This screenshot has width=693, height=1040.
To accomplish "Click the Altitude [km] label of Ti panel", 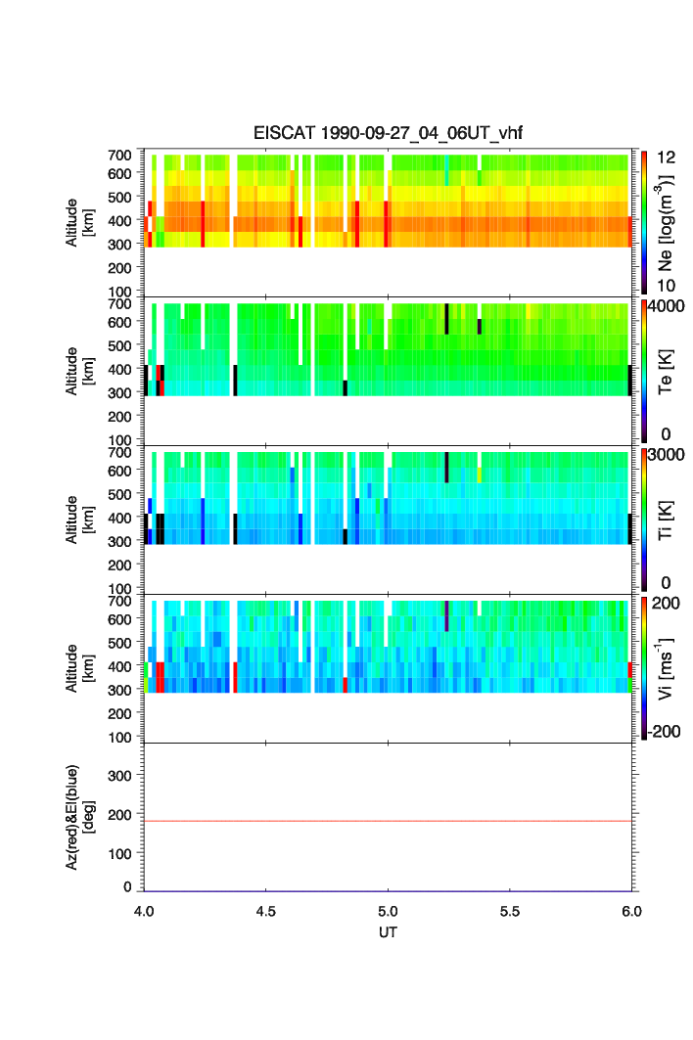I will tap(79, 520).
